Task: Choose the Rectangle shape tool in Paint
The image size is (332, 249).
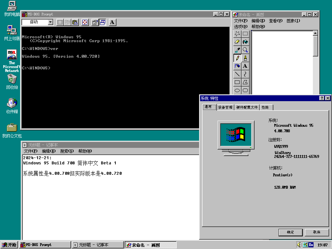Action: [x=237, y=82]
